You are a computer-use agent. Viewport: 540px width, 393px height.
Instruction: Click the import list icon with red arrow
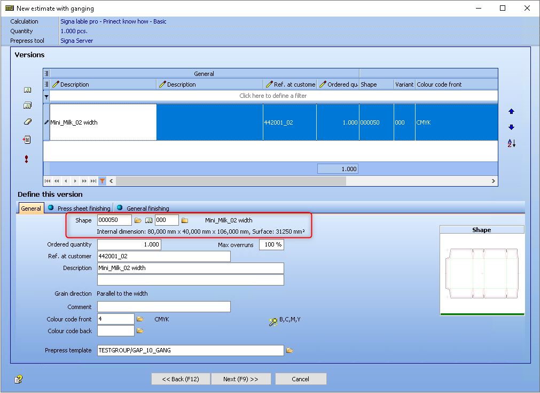(27, 140)
